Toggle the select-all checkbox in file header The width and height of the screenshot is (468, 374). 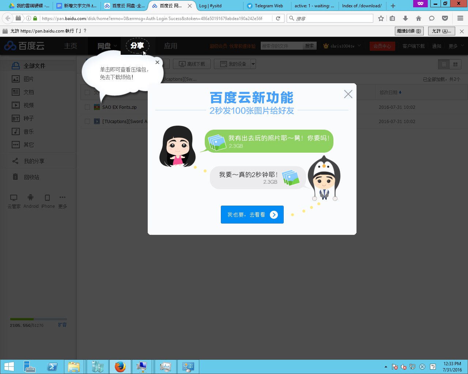[87, 92]
